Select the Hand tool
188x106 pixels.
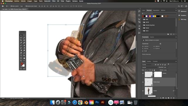[24, 58]
